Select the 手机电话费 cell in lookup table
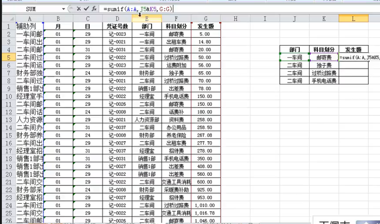Viewport: 380px width, 224px height. pyautogui.click(x=324, y=80)
